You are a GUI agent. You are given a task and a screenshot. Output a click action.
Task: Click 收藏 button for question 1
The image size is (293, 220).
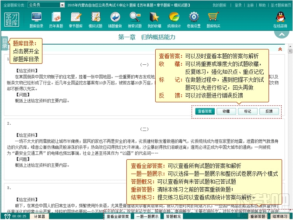tap(226, 112)
